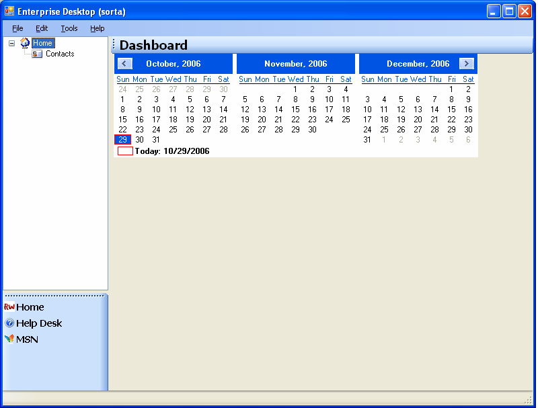
Task: Open the Help menu
Action: click(x=98, y=28)
